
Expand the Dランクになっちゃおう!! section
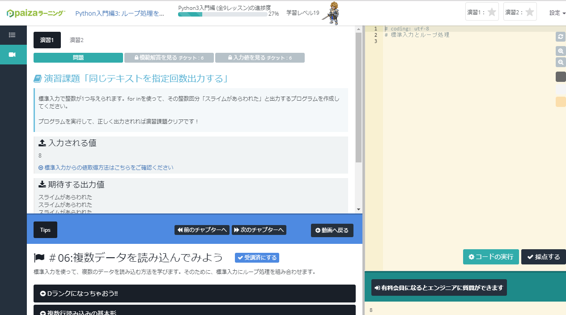(194, 294)
